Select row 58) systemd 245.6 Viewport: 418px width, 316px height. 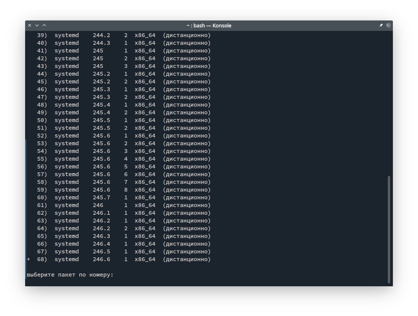124,182
